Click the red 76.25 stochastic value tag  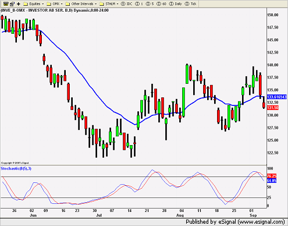272,176
